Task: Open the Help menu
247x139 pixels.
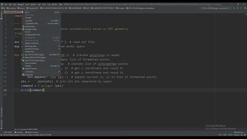Action: (x=61, y=4)
